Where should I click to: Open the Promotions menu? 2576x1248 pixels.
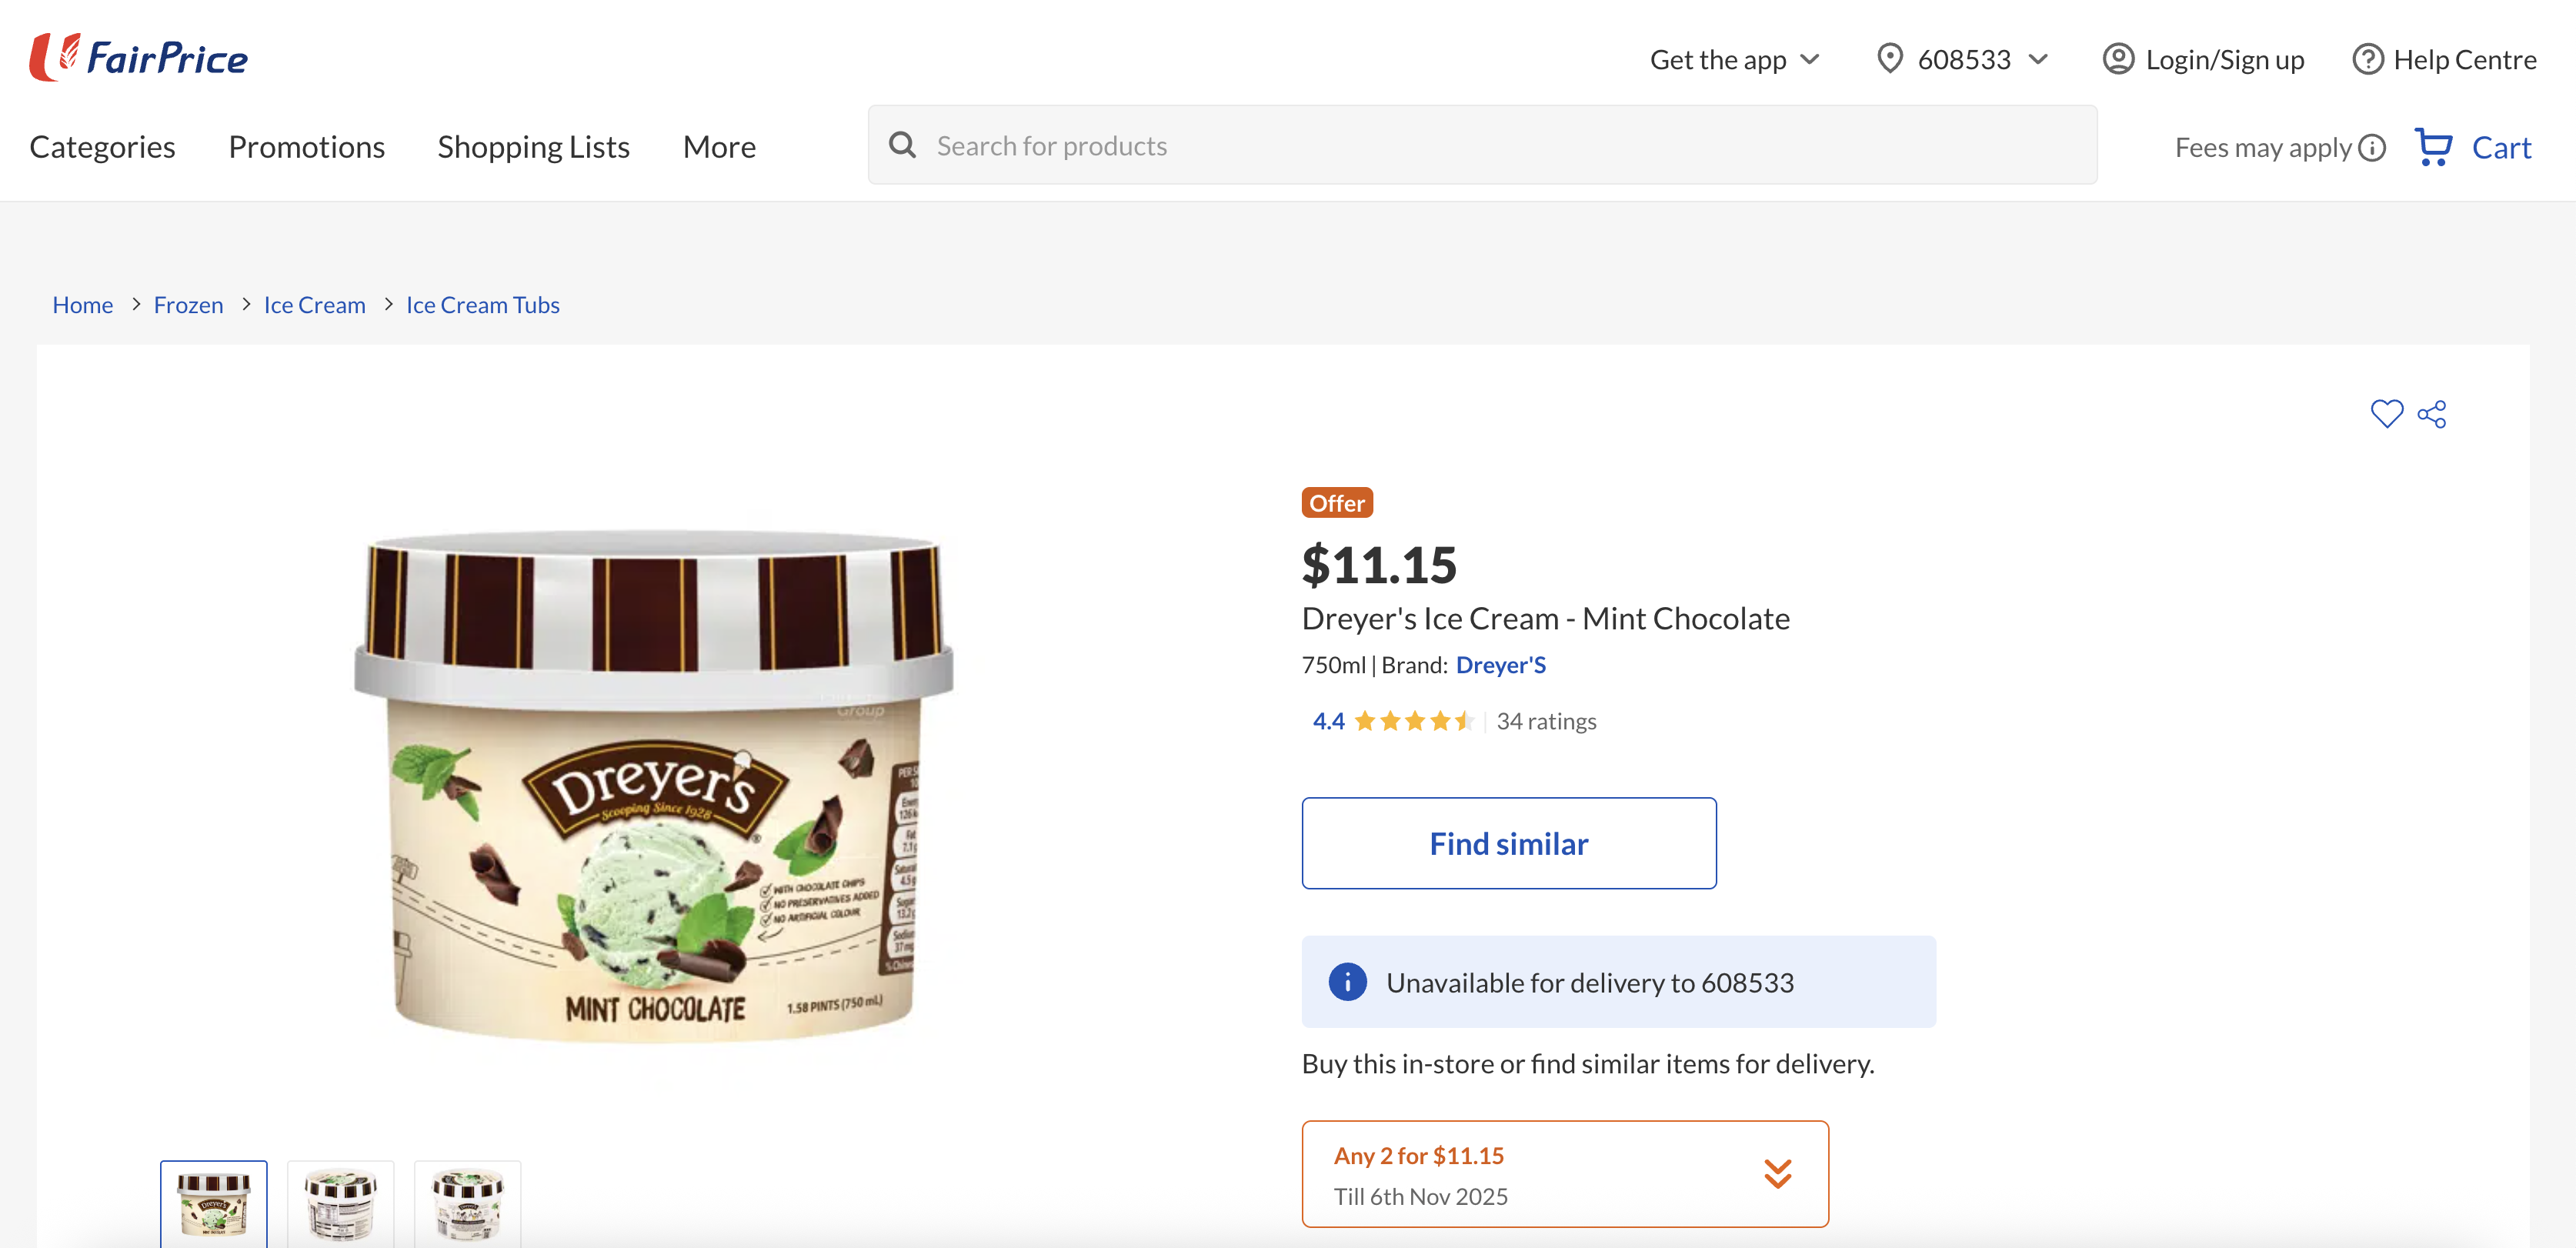click(x=306, y=146)
